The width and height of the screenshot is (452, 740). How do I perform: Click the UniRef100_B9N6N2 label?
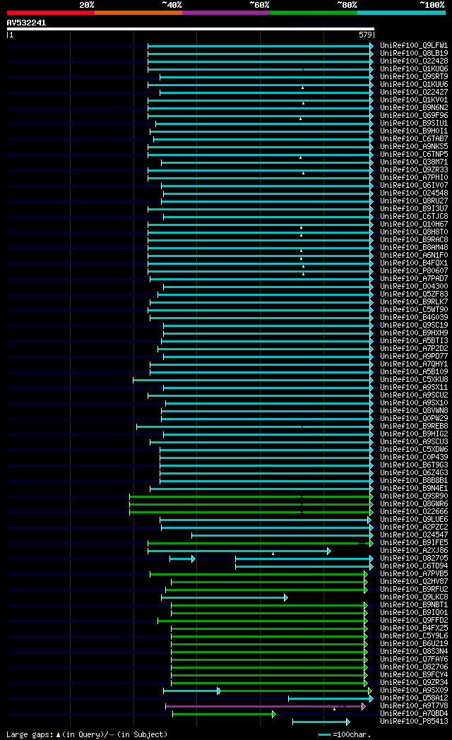pyautogui.click(x=414, y=108)
